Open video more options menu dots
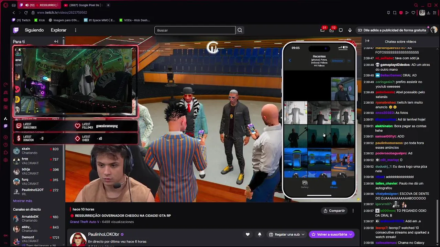Image resolution: width=440 pixels, height=247 pixels. pyautogui.click(x=353, y=211)
